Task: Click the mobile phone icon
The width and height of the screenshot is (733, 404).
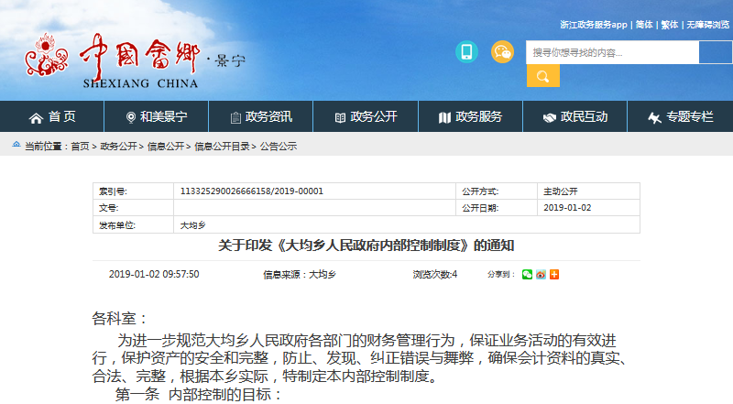Action: coord(466,52)
